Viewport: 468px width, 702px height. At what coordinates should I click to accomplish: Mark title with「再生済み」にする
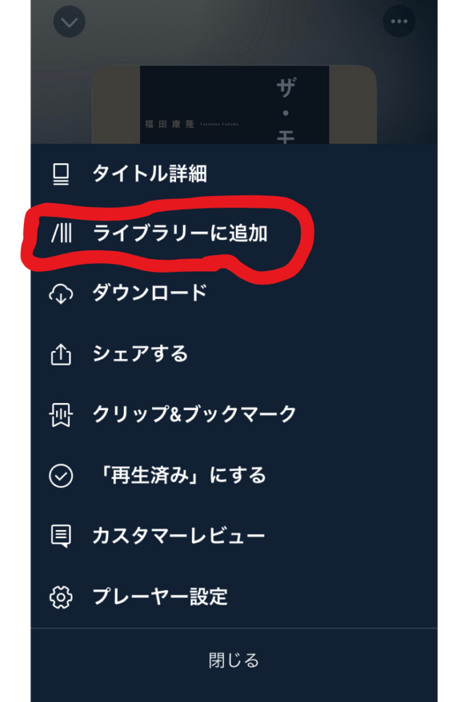(234, 476)
